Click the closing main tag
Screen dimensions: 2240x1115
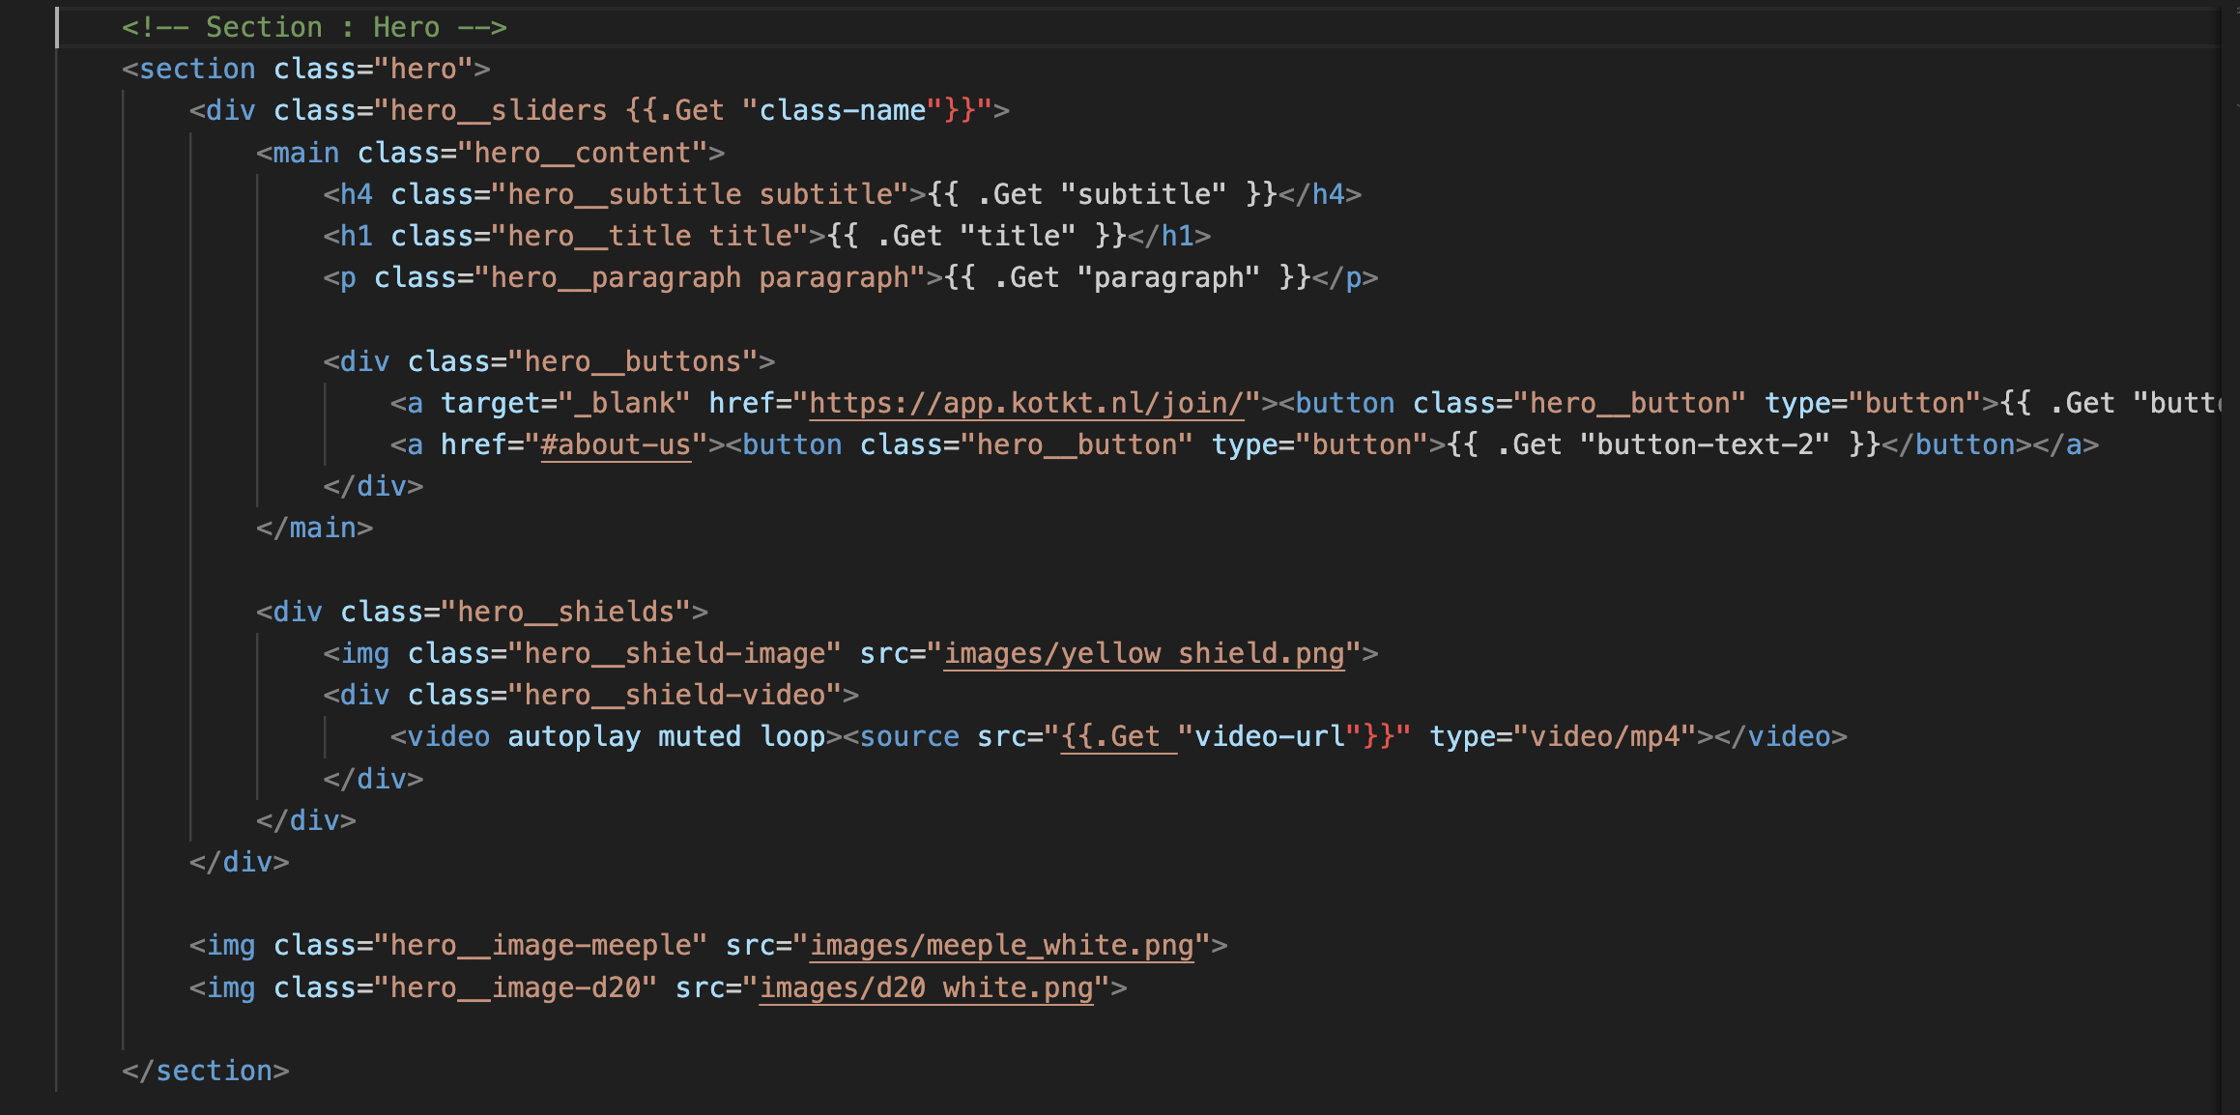315,529
